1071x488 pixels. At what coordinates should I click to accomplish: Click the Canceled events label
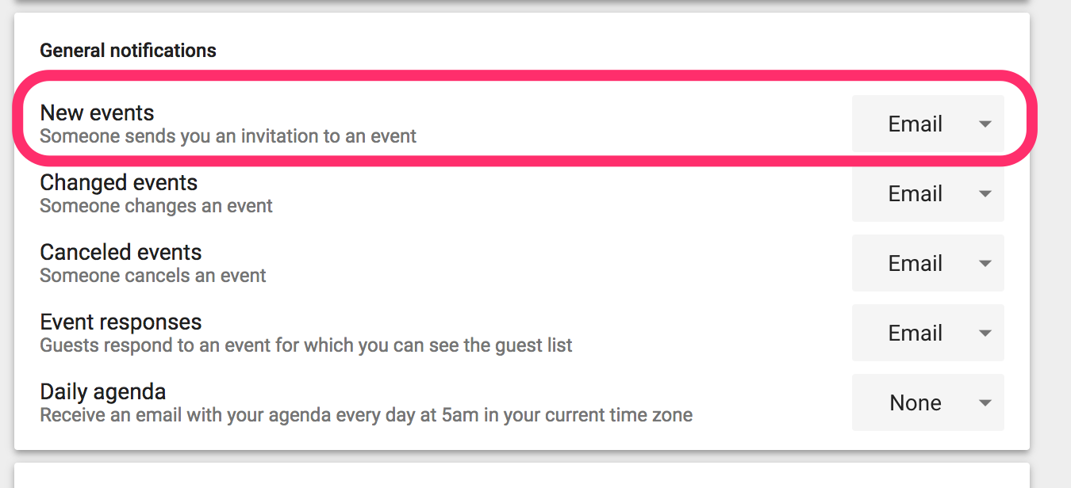pyautogui.click(x=121, y=253)
